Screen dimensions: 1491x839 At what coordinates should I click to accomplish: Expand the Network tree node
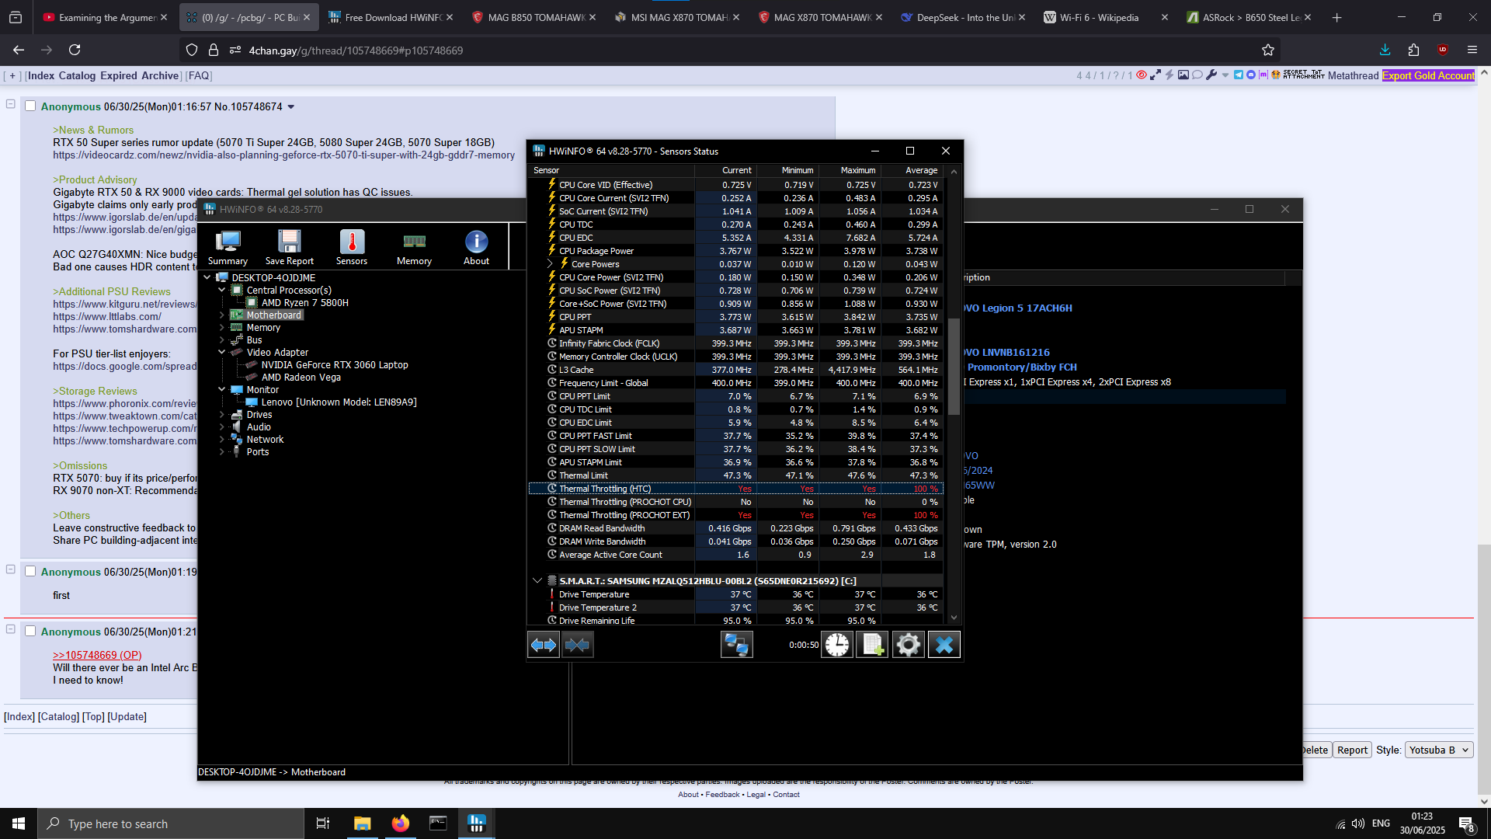point(222,439)
